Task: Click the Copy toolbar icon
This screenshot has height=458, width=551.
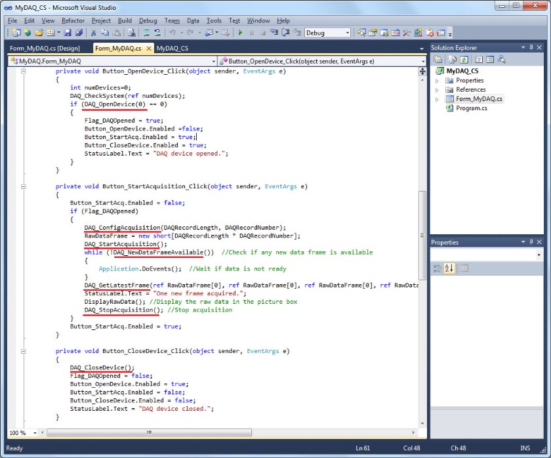Action: pyautogui.click(x=105, y=33)
